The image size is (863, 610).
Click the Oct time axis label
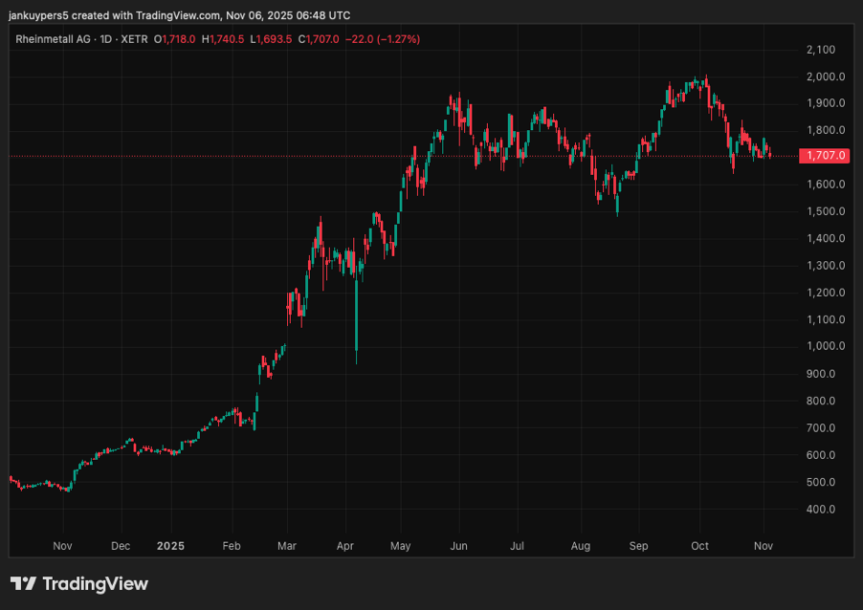coord(699,546)
